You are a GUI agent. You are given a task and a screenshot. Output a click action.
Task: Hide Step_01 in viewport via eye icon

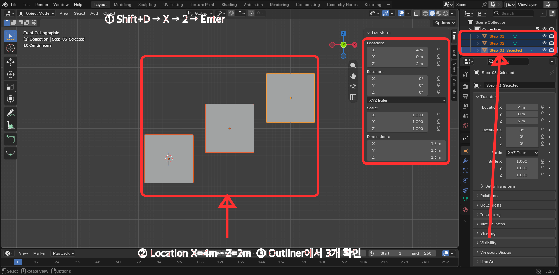pyautogui.click(x=544, y=36)
